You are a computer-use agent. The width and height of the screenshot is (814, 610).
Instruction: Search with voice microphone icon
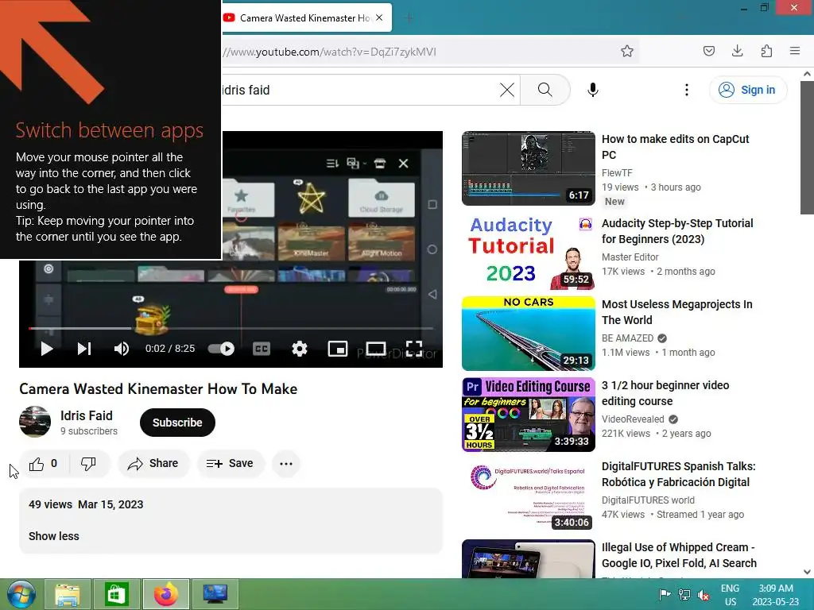[593, 90]
